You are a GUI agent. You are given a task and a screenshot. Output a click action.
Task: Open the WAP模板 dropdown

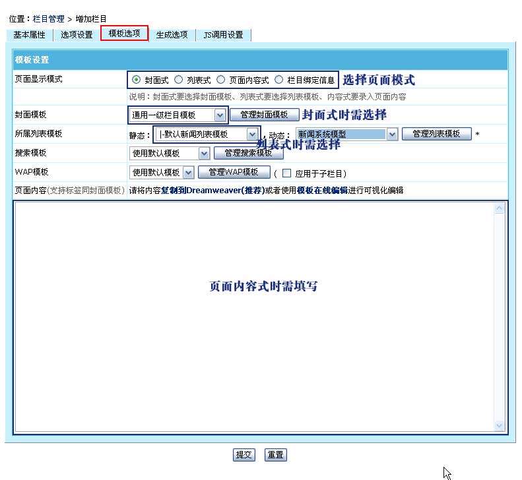[188, 173]
